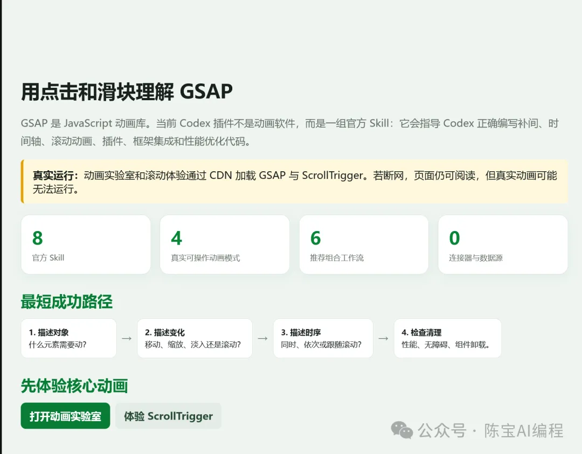This screenshot has height=454, width=582.
Task: Select the 4 真实可操作动画模式 stat card
Action: click(x=225, y=245)
